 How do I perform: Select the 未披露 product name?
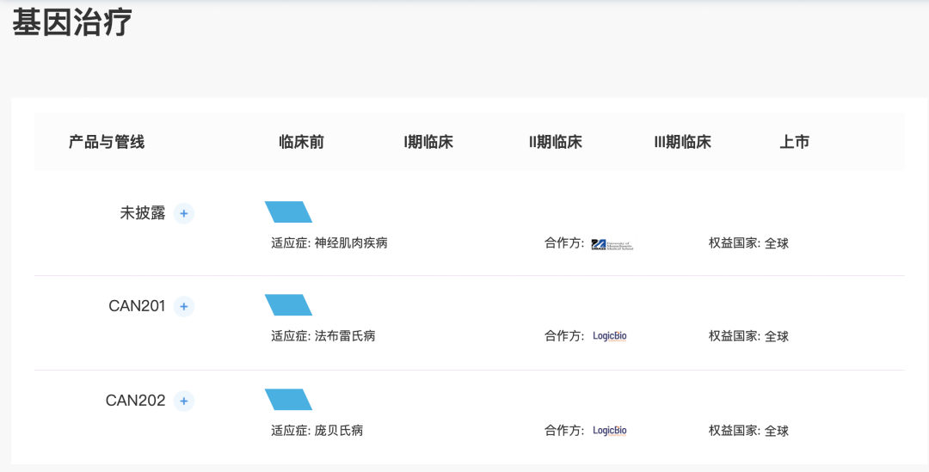click(143, 213)
